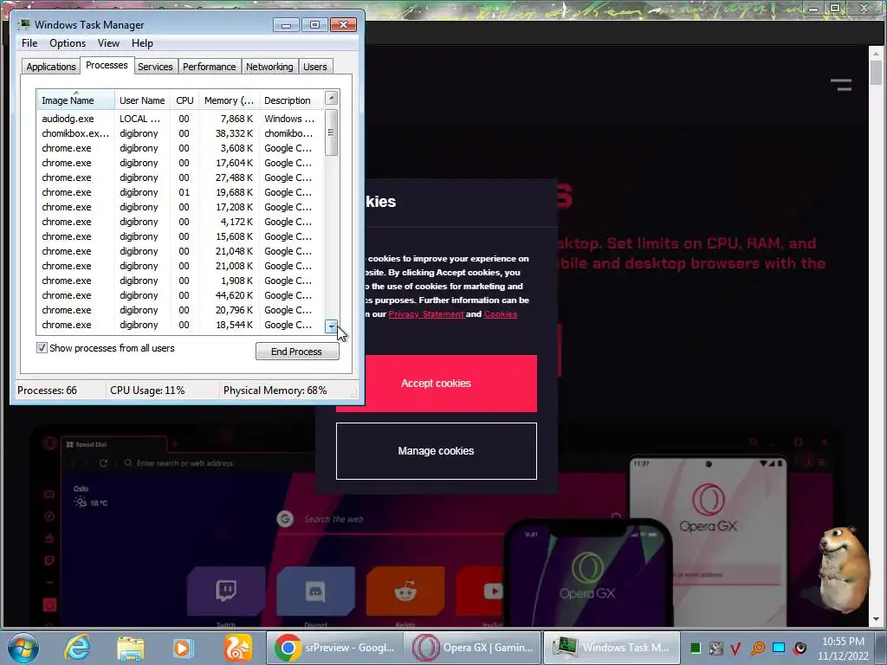Image resolution: width=887 pixels, height=665 pixels.
Task: Click the hamburger menu icon on Opera GX page
Action: click(841, 86)
